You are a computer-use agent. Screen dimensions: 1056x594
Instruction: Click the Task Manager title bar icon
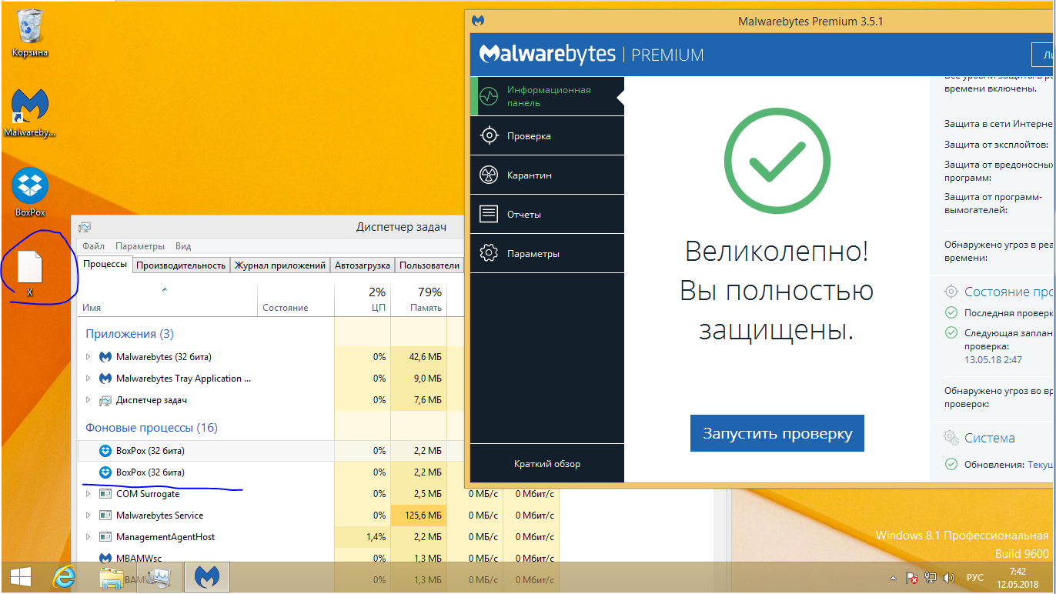pyautogui.click(x=85, y=227)
